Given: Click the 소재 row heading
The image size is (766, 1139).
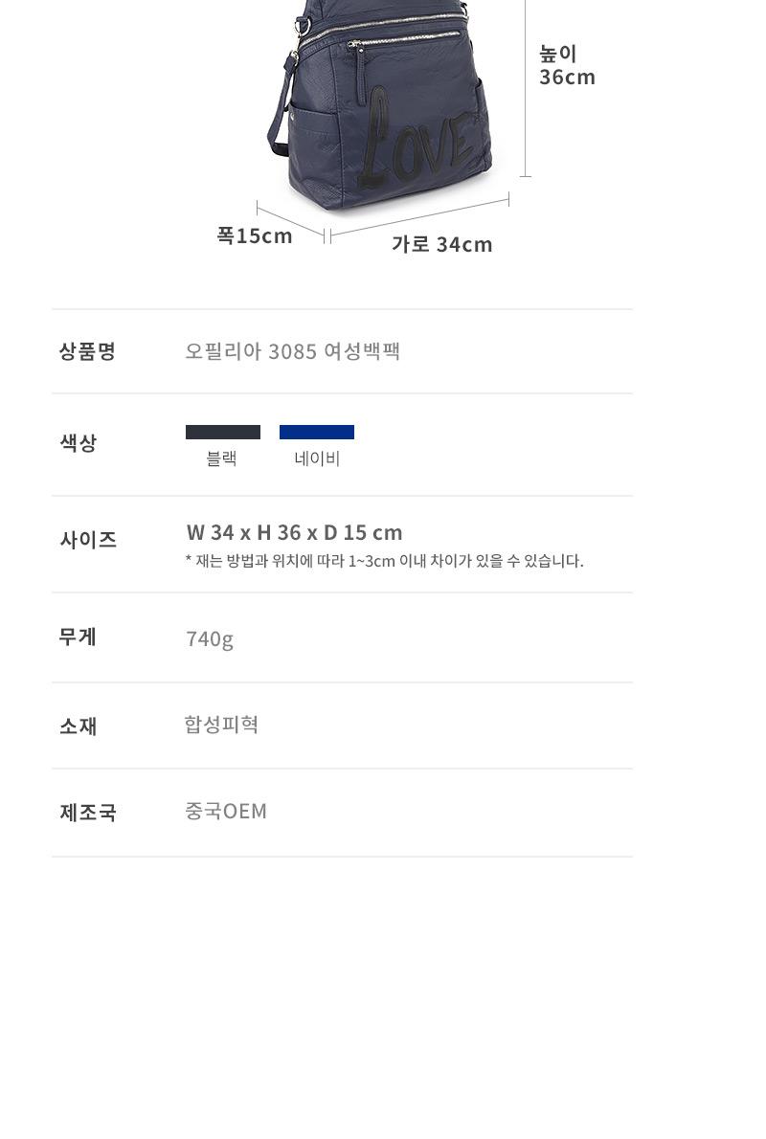Looking at the screenshot, I should tap(79, 726).
